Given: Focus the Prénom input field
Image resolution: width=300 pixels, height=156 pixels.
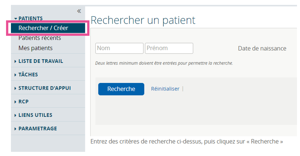Looking at the screenshot, I should coord(169,48).
